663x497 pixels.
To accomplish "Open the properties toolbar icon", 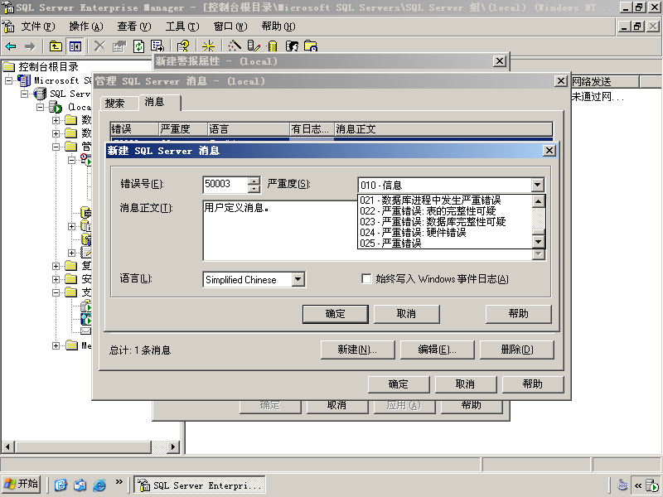I will [x=119, y=46].
